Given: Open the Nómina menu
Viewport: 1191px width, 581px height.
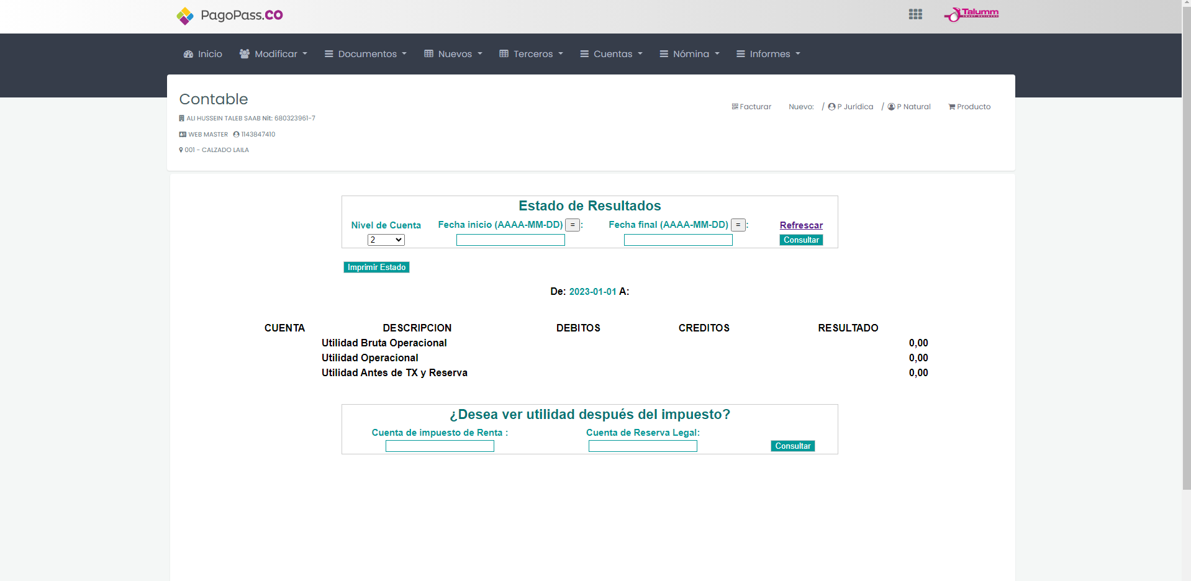Looking at the screenshot, I should point(689,54).
